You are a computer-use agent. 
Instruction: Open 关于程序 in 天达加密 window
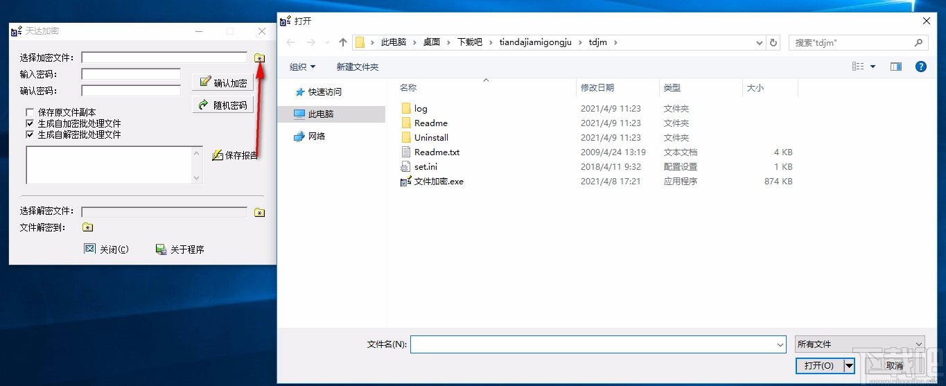click(179, 249)
